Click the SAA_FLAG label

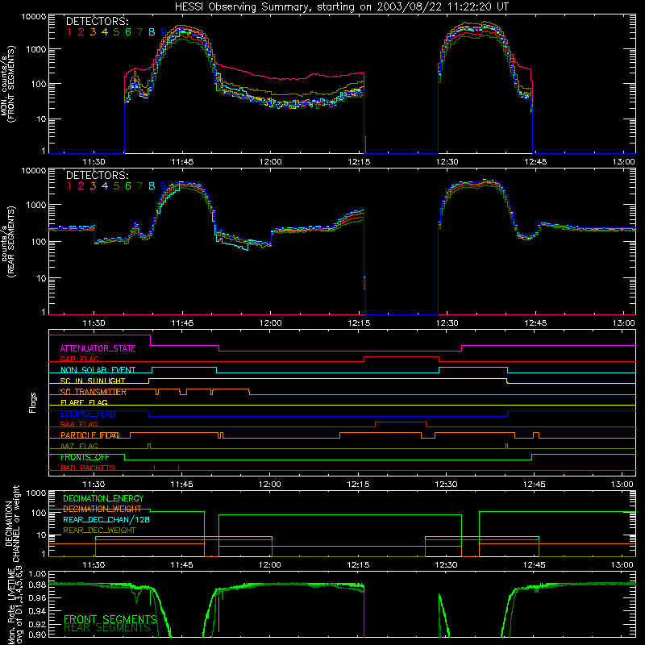[79, 425]
